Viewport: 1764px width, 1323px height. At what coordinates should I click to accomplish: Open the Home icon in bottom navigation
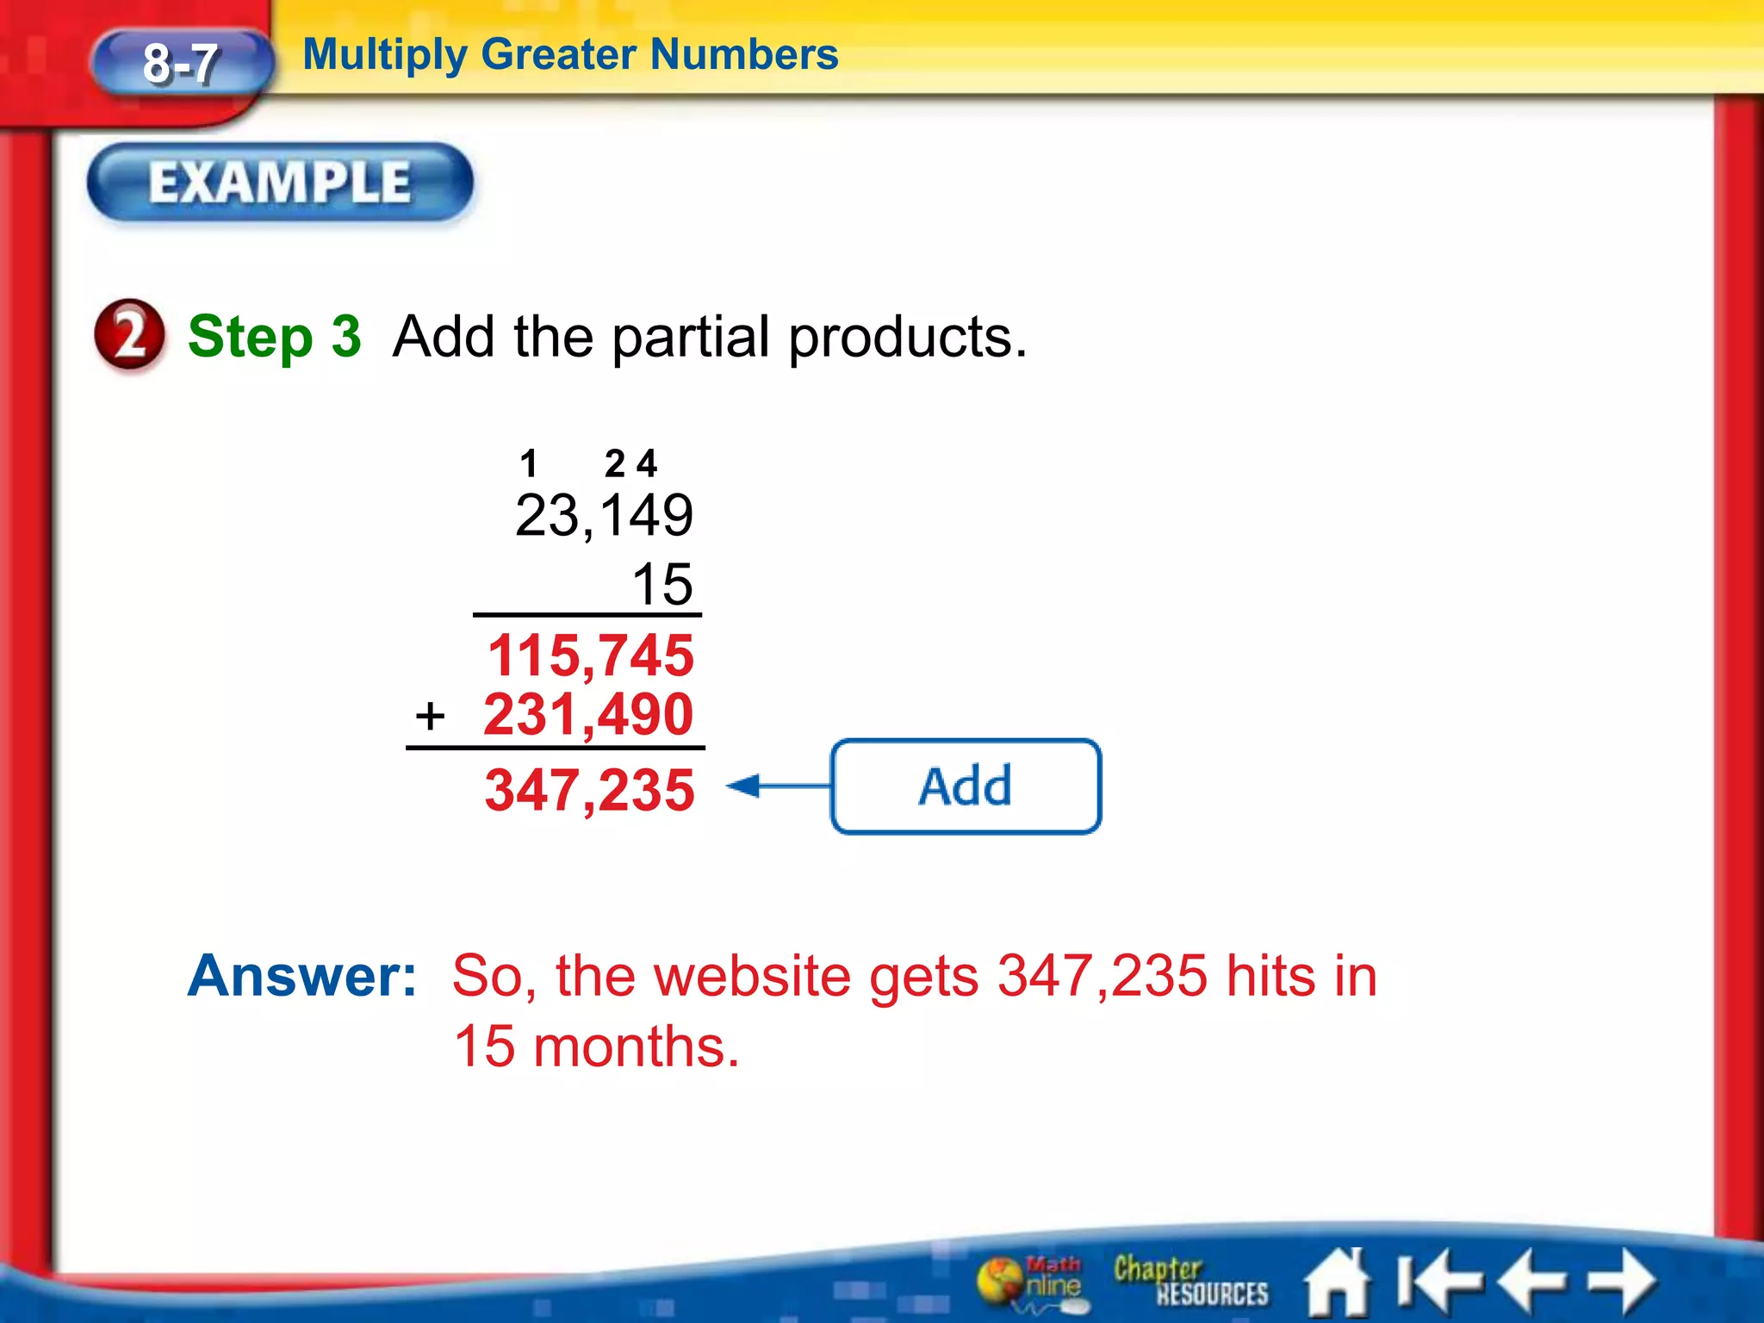(1338, 1283)
